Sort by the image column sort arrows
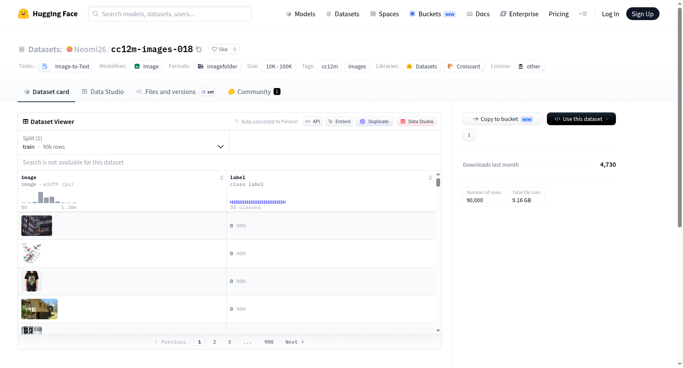Viewport: 683px width, 368px height. (222, 177)
